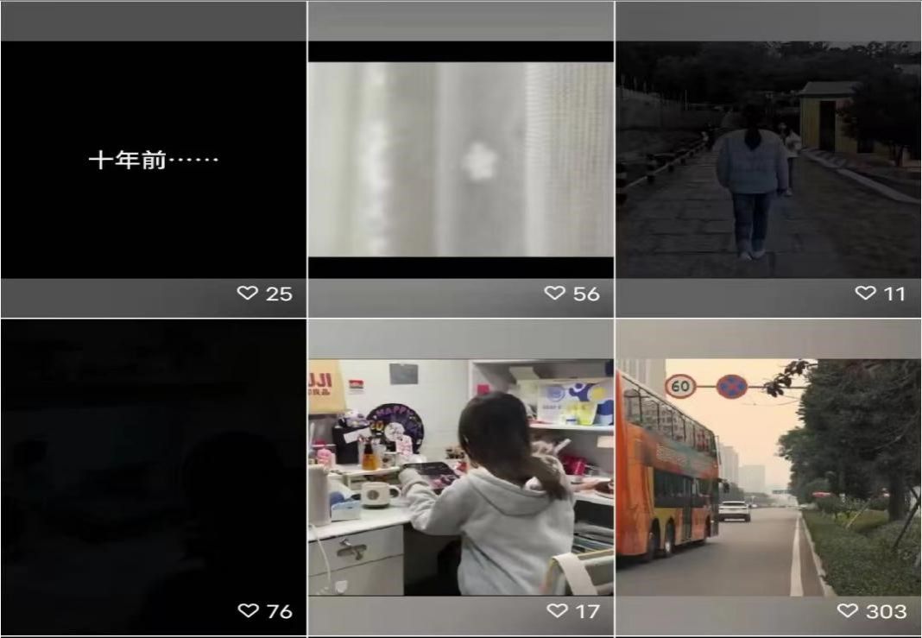
Task: Tap the heart icon beside 25 likes
Action: pos(248,294)
